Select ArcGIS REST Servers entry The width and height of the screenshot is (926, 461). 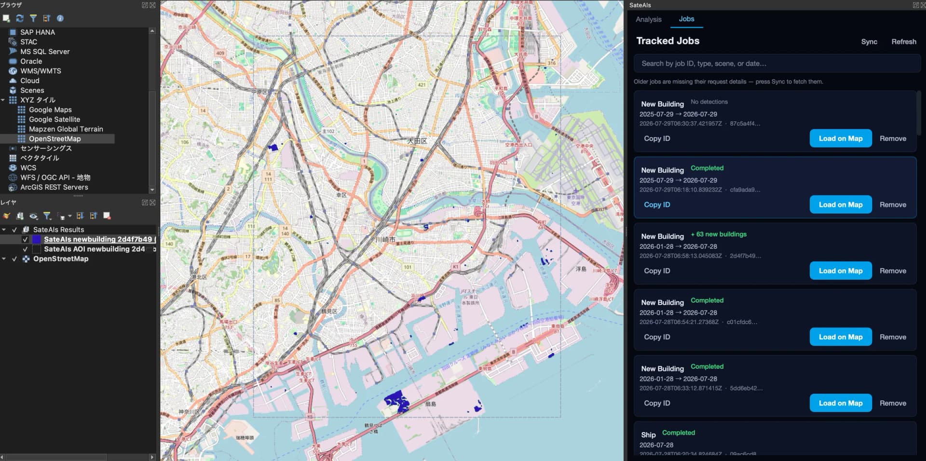click(54, 187)
